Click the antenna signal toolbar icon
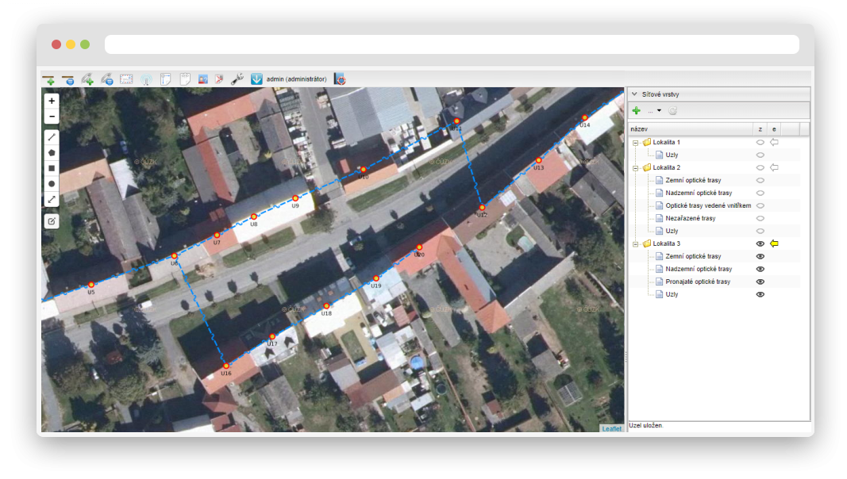Image resolution: width=847 pixels, height=479 pixels. click(x=146, y=79)
